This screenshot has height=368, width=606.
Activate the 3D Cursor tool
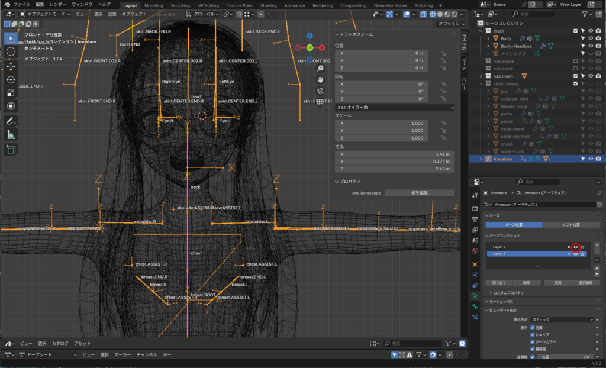coord(11,51)
